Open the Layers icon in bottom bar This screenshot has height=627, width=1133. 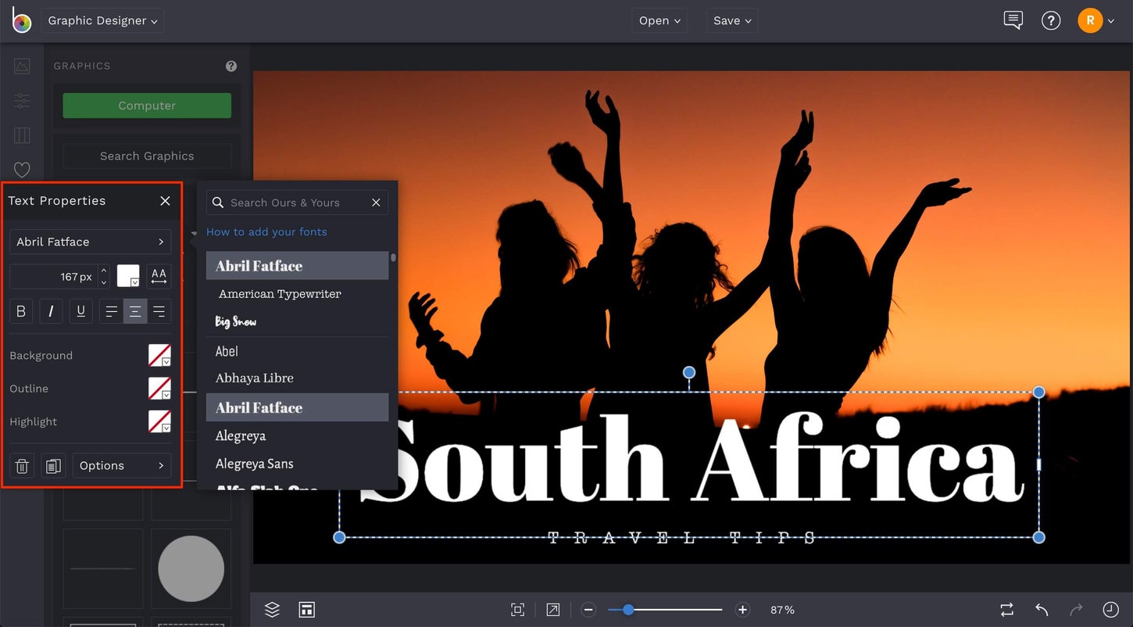(x=272, y=610)
